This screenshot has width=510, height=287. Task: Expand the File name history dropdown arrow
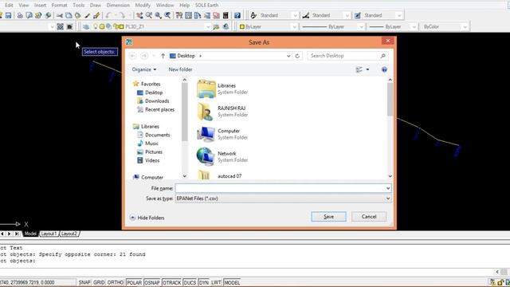click(388, 188)
